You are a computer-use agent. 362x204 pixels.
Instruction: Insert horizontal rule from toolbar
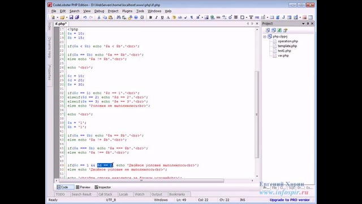click(x=218, y=18)
